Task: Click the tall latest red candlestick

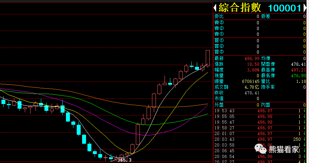Action: pyautogui.click(x=208, y=58)
